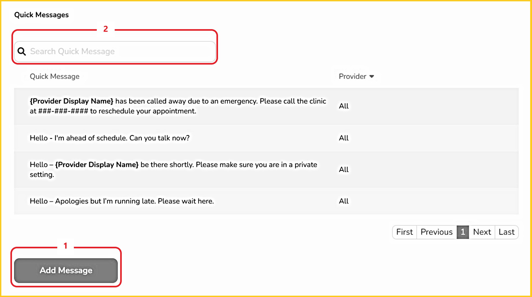Click "All" provider for ahead-of-schedule message

(x=344, y=138)
